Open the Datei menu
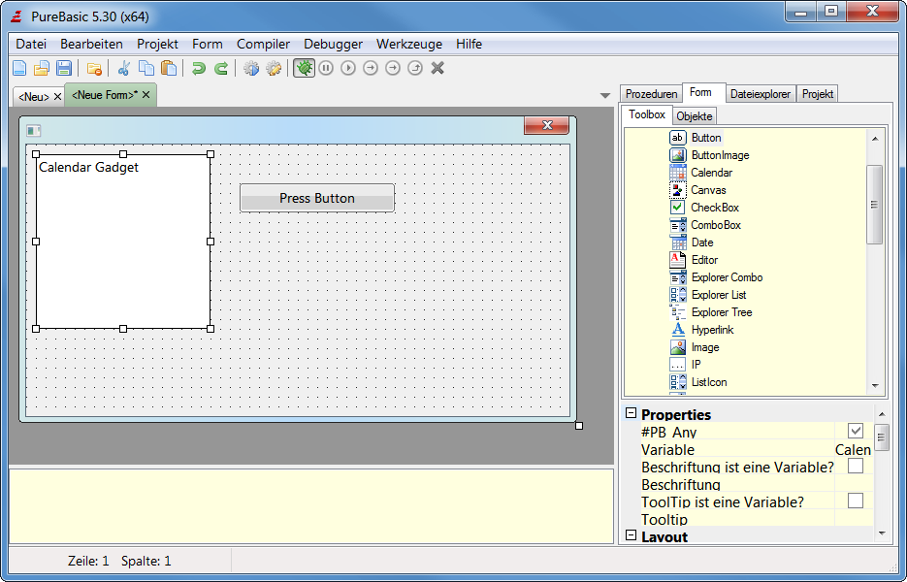The image size is (907, 582). (x=31, y=44)
